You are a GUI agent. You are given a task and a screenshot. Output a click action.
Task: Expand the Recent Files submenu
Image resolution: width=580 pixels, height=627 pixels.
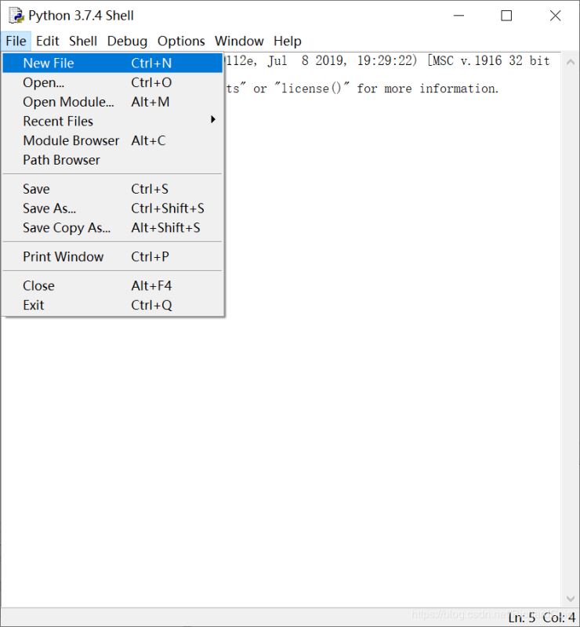(112, 121)
